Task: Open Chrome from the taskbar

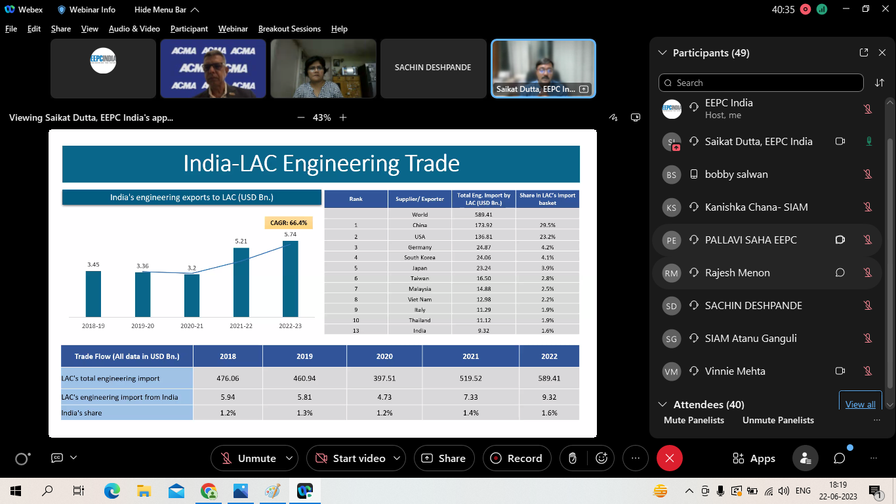Action: (209, 490)
